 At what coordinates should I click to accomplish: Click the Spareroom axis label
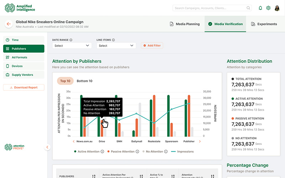pos(172,141)
